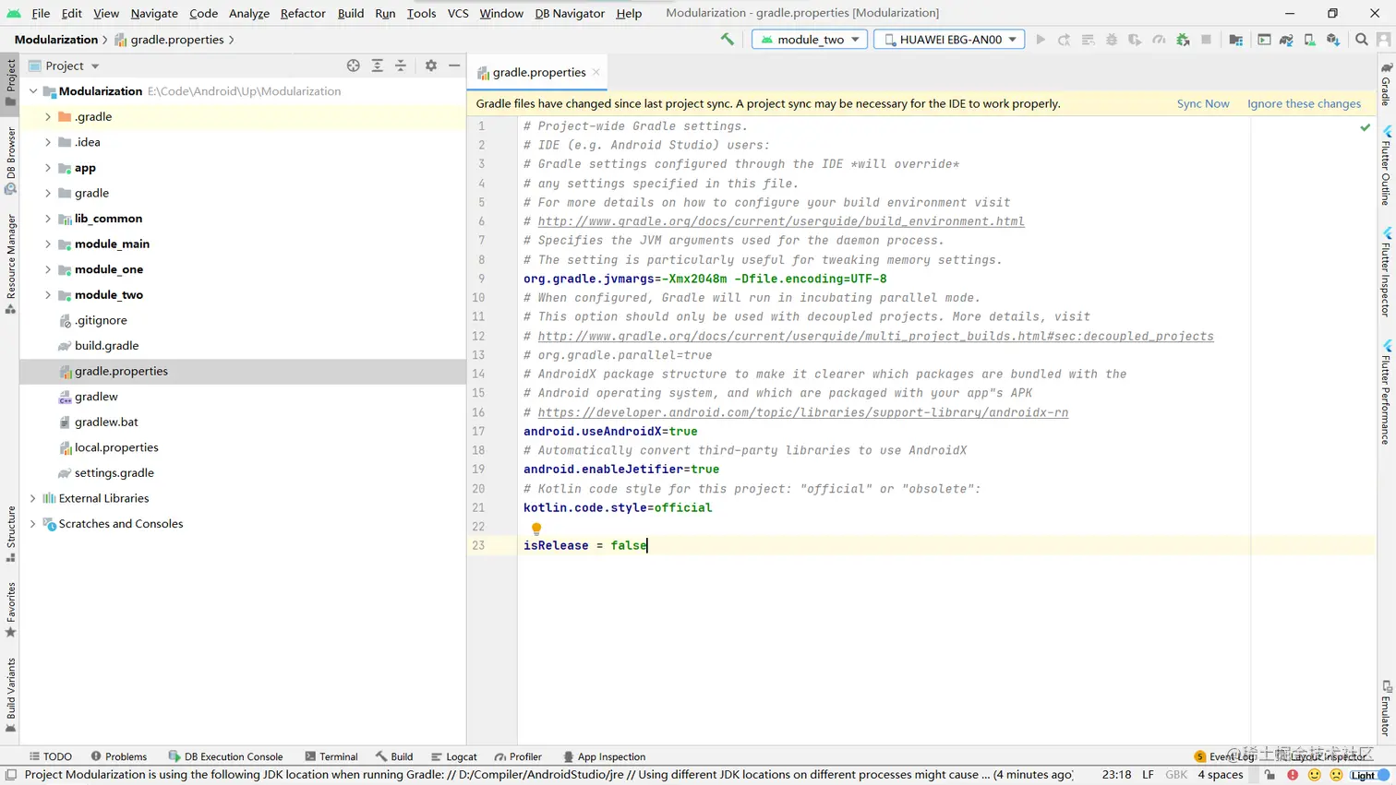The height and width of the screenshot is (785, 1396).
Task: Toggle the Favorites side panel button
Action: click(10, 609)
